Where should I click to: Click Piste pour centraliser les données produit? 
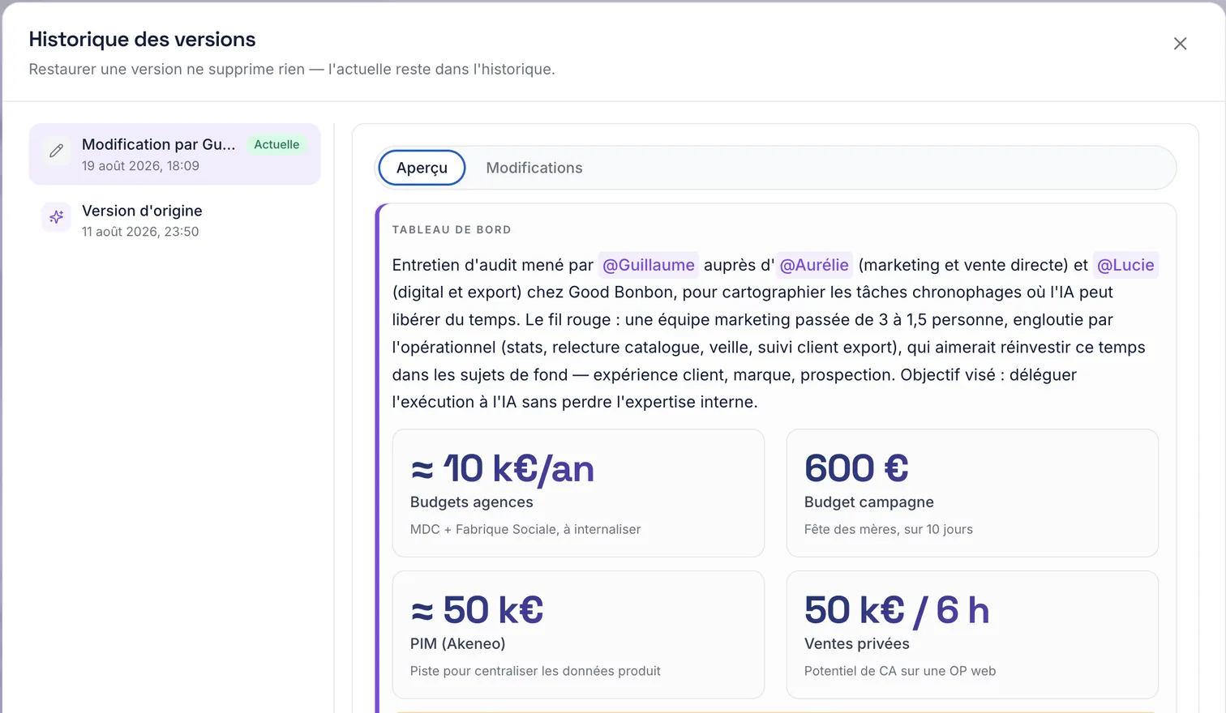pos(535,671)
